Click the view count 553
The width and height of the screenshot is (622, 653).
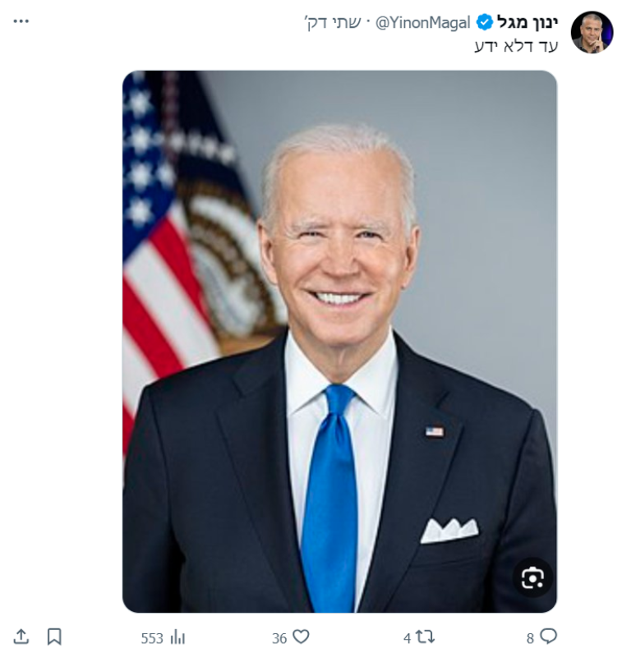(x=153, y=637)
